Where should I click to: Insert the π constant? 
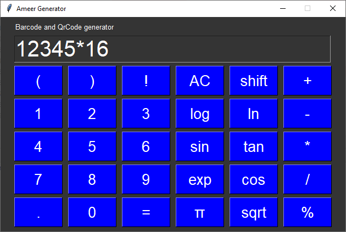pos(200,212)
